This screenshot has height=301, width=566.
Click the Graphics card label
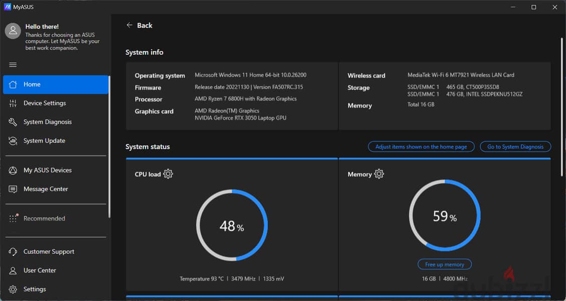(x=154, y=111)
